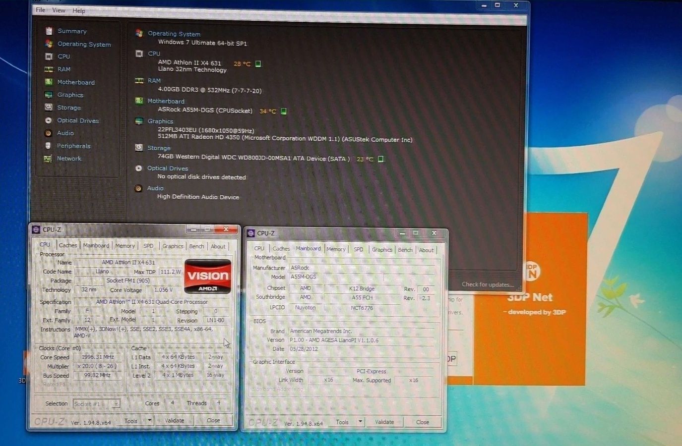Viewport: 682px width, 446px height.
Task: Click storage temperature indicator next to 23 °C
Action: click(x=381, y=159)
